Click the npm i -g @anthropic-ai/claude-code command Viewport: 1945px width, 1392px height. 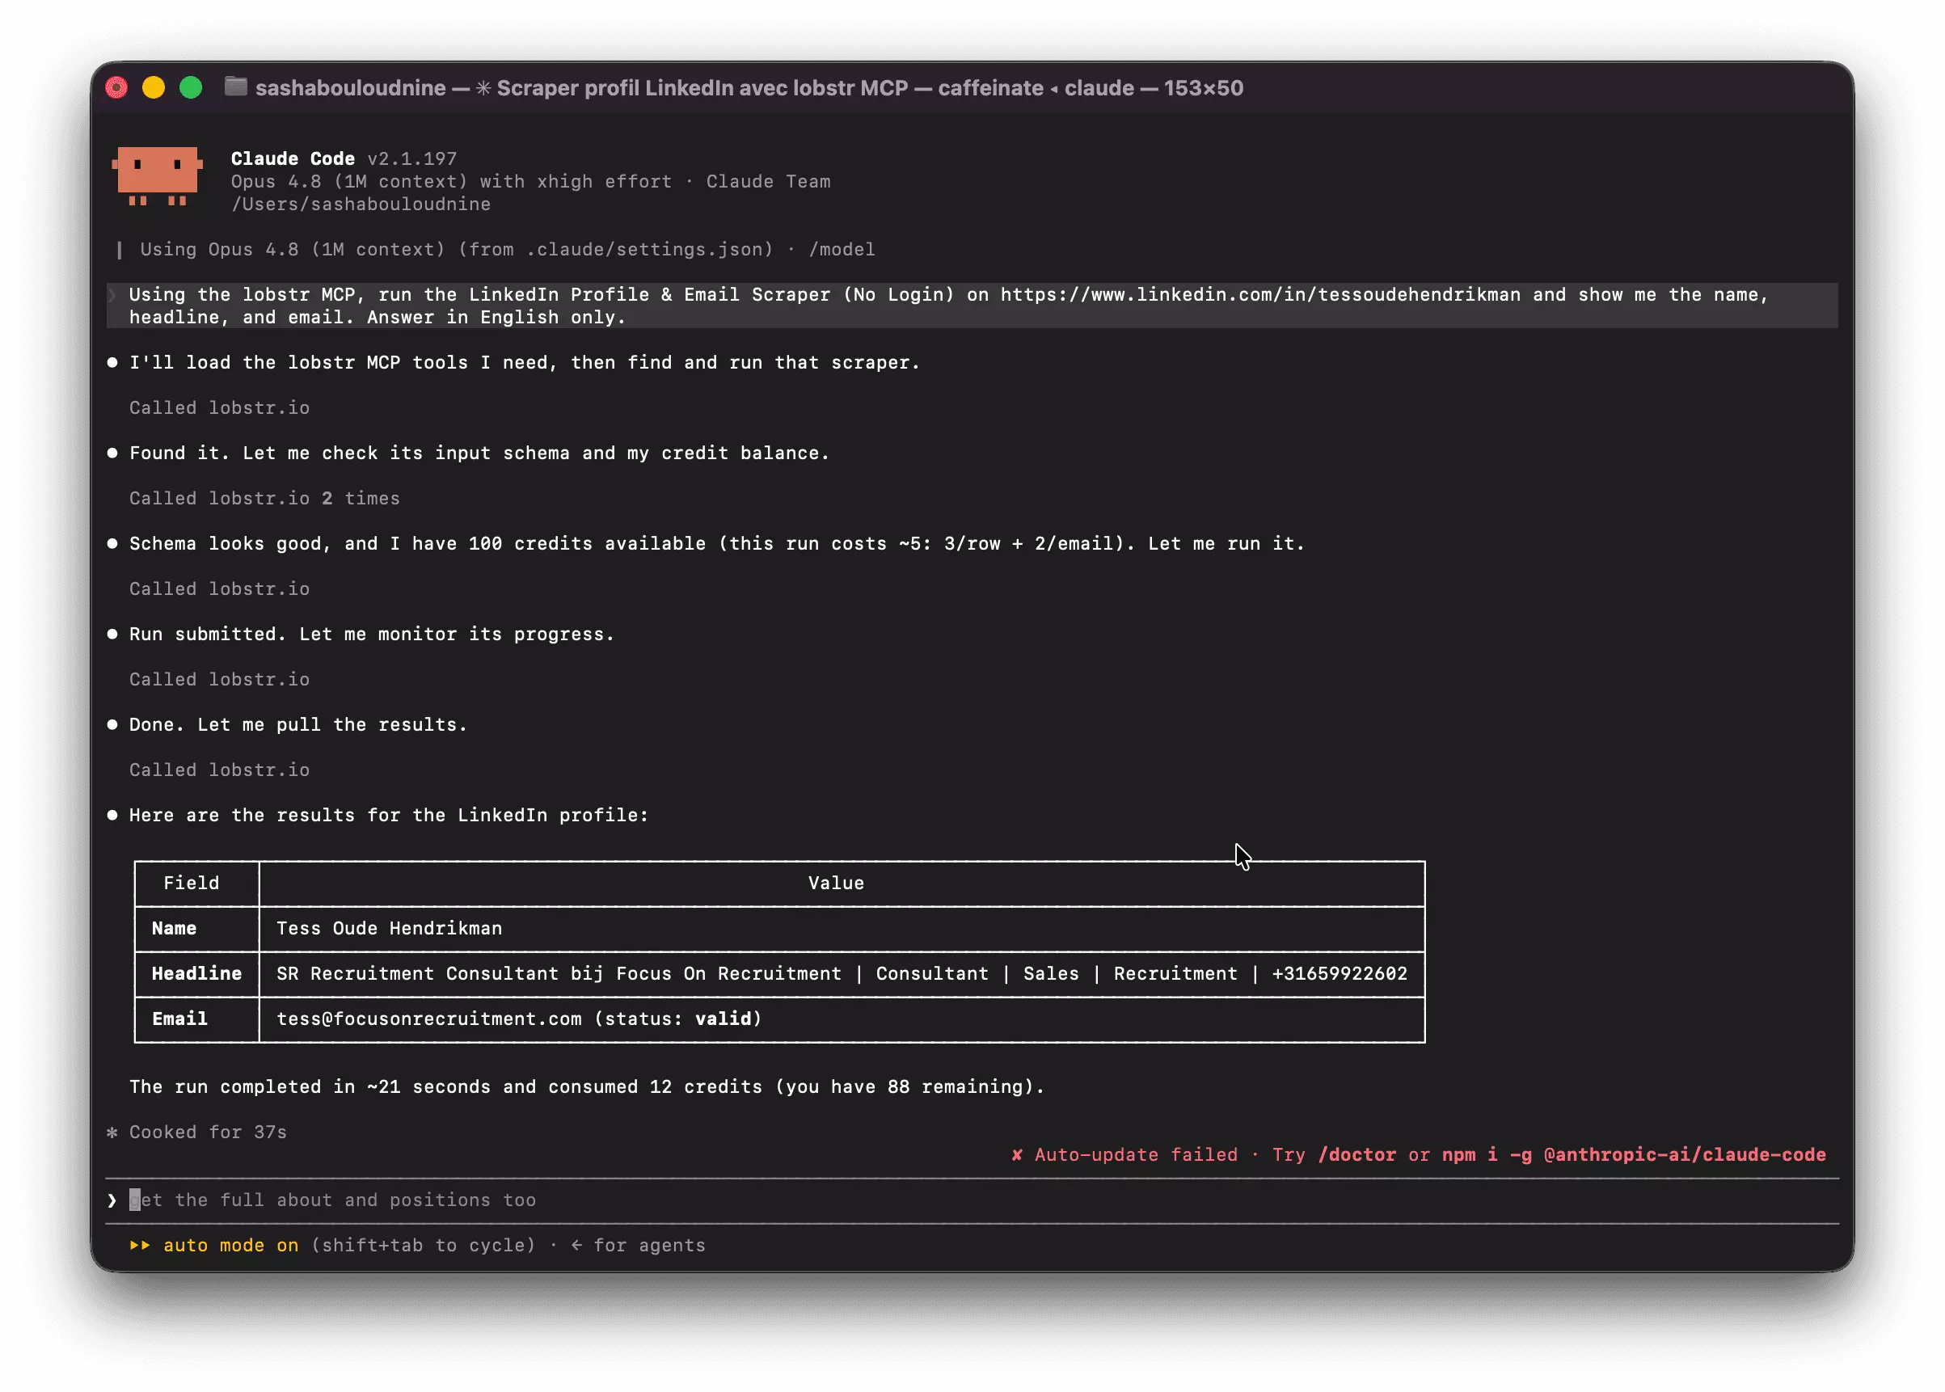[1633, 1154]
